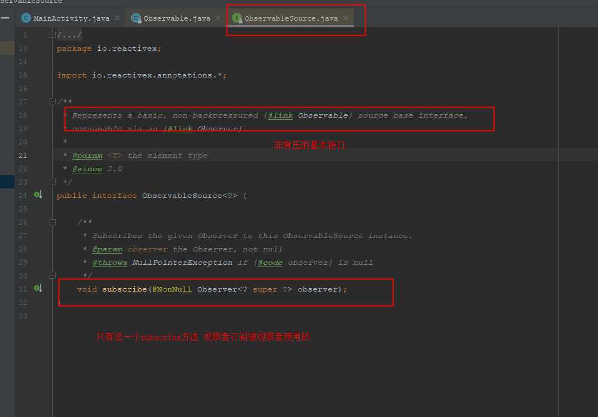
Task: Close the Observable.java tab
Action: [x=218, y=18]
